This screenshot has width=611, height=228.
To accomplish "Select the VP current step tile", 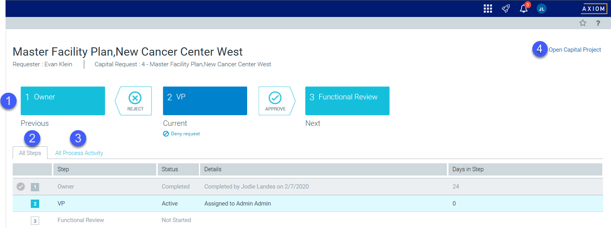I will (x=205, y=101).
